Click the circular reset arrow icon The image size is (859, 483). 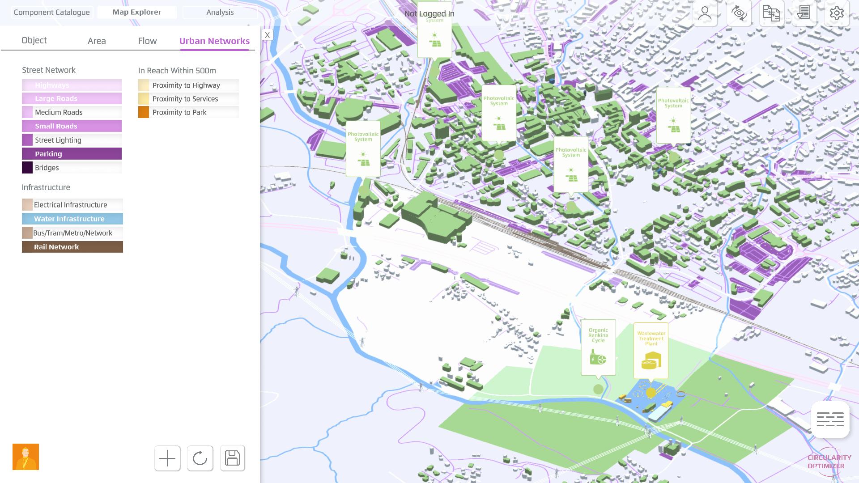[200, 458]
